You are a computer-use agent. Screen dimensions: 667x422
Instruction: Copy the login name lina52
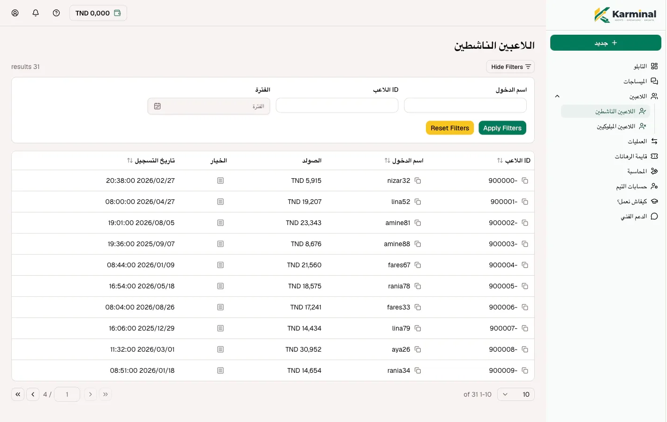(x=417, y=202)
